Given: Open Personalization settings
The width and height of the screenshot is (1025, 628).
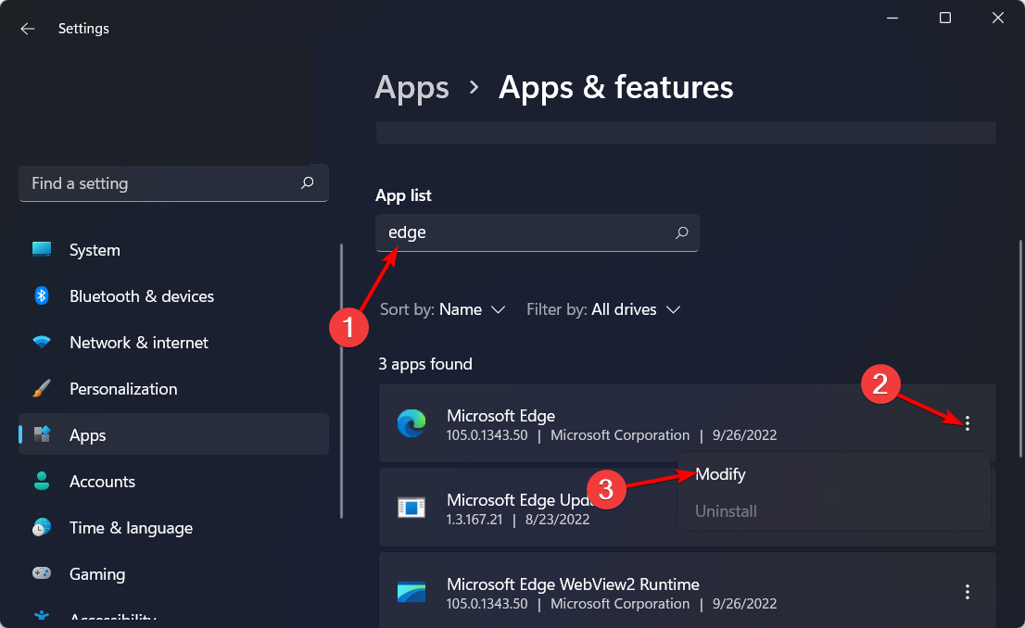Looking at the screenshot, I should pyautogui.click(x=174, y=389).
